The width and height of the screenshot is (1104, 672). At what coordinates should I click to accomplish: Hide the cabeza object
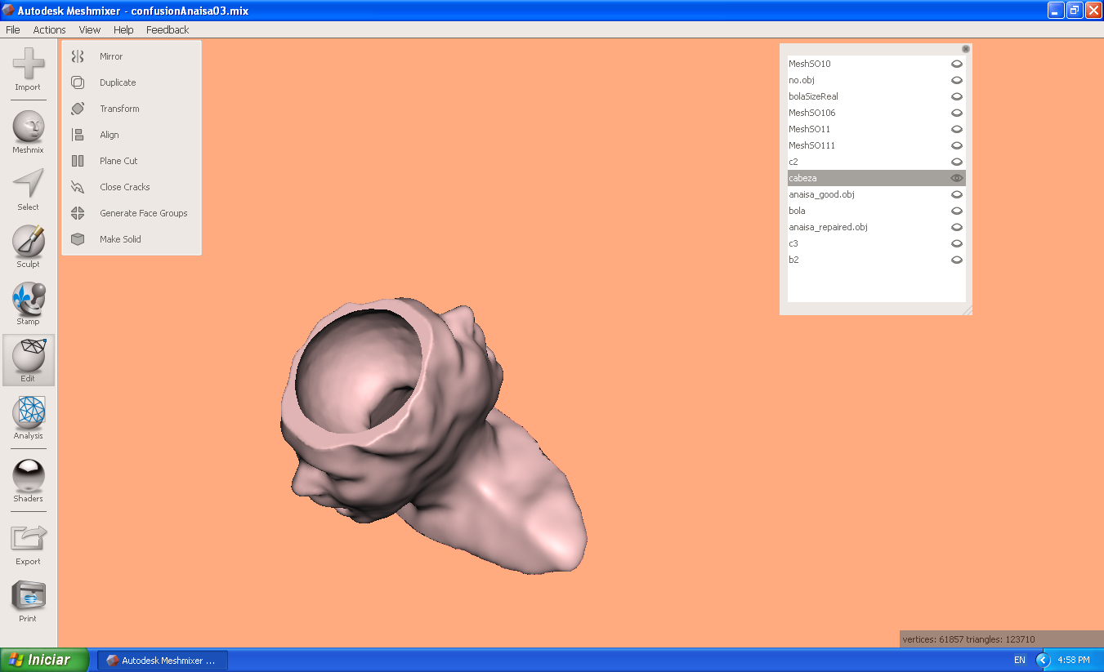[957, 178]
